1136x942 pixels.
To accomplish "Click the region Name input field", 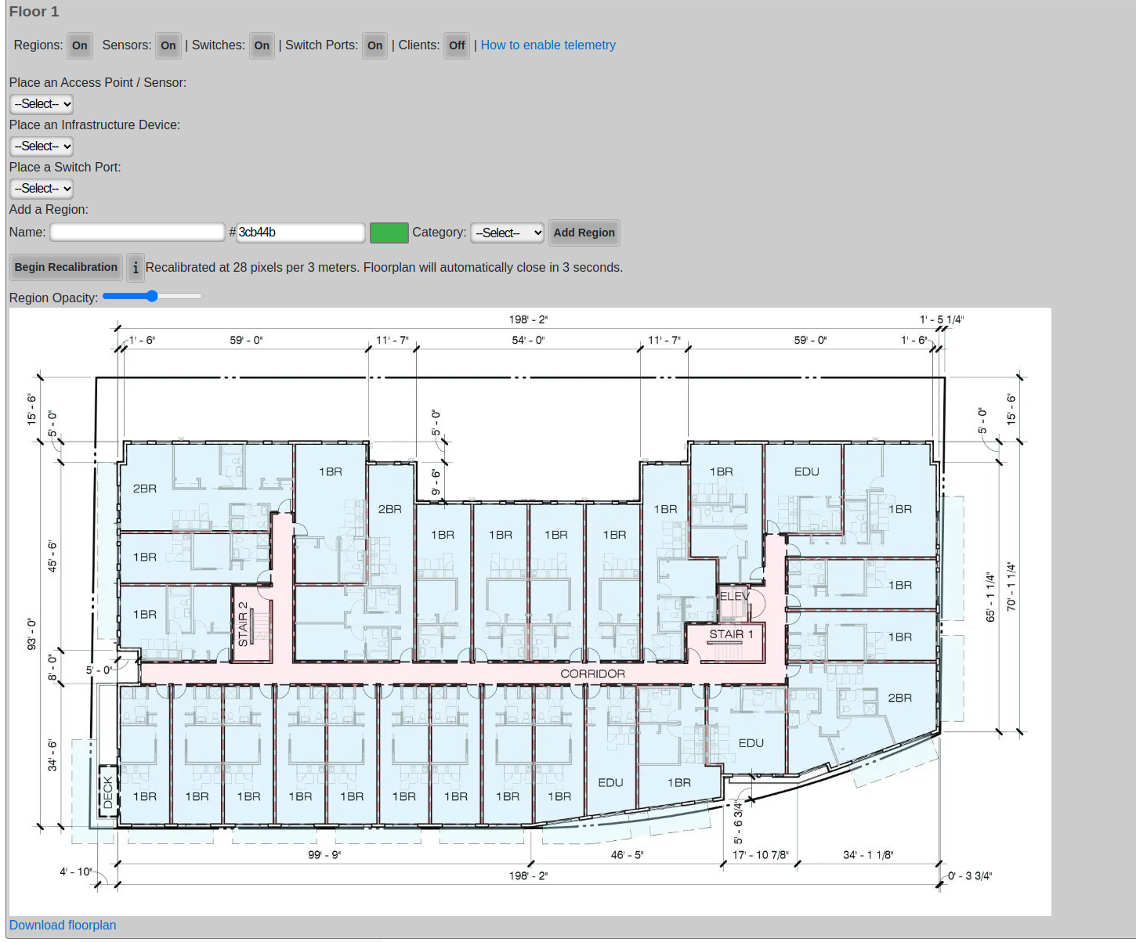I will pos(137,233).
